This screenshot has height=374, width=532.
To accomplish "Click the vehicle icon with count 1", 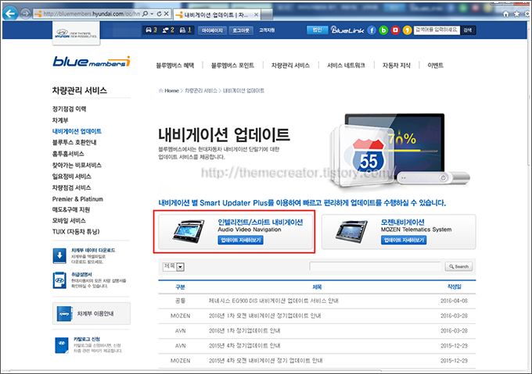I will [185, 30].
